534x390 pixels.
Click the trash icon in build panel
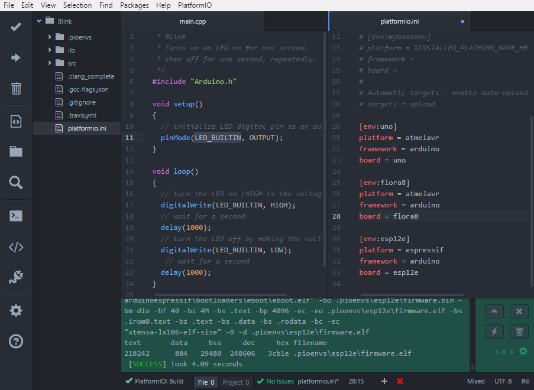[x=519, y=331]
